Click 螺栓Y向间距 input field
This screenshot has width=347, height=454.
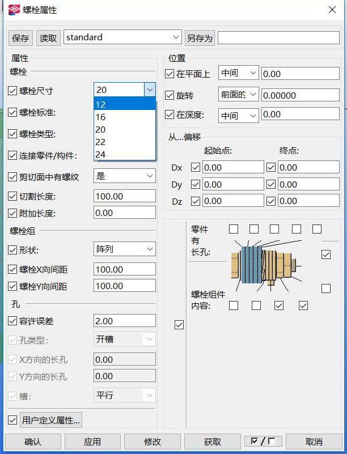pos(125,286)
